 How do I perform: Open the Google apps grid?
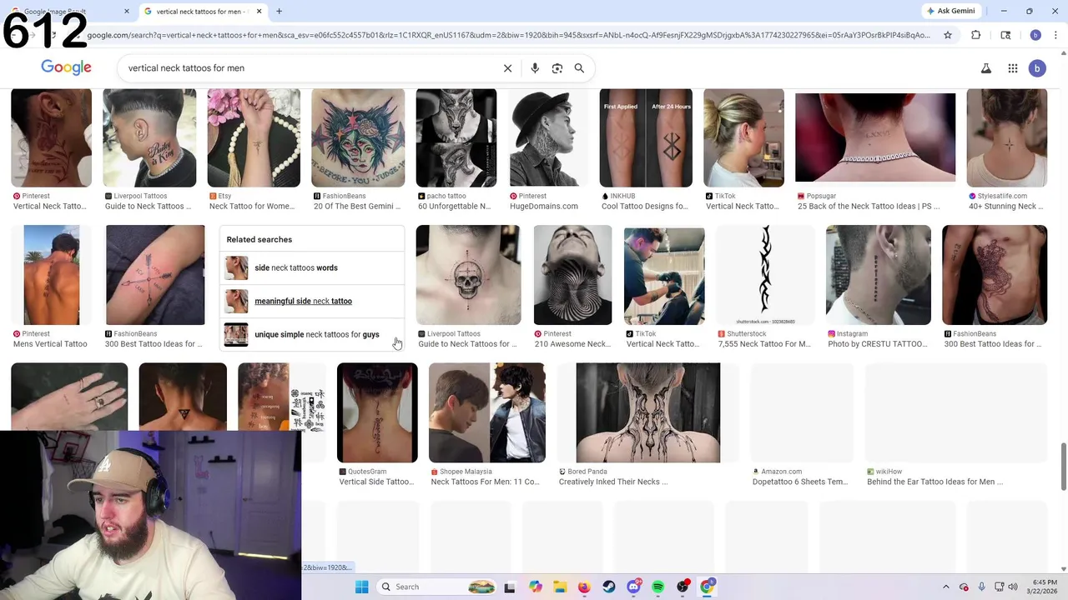coord(1013,68)
